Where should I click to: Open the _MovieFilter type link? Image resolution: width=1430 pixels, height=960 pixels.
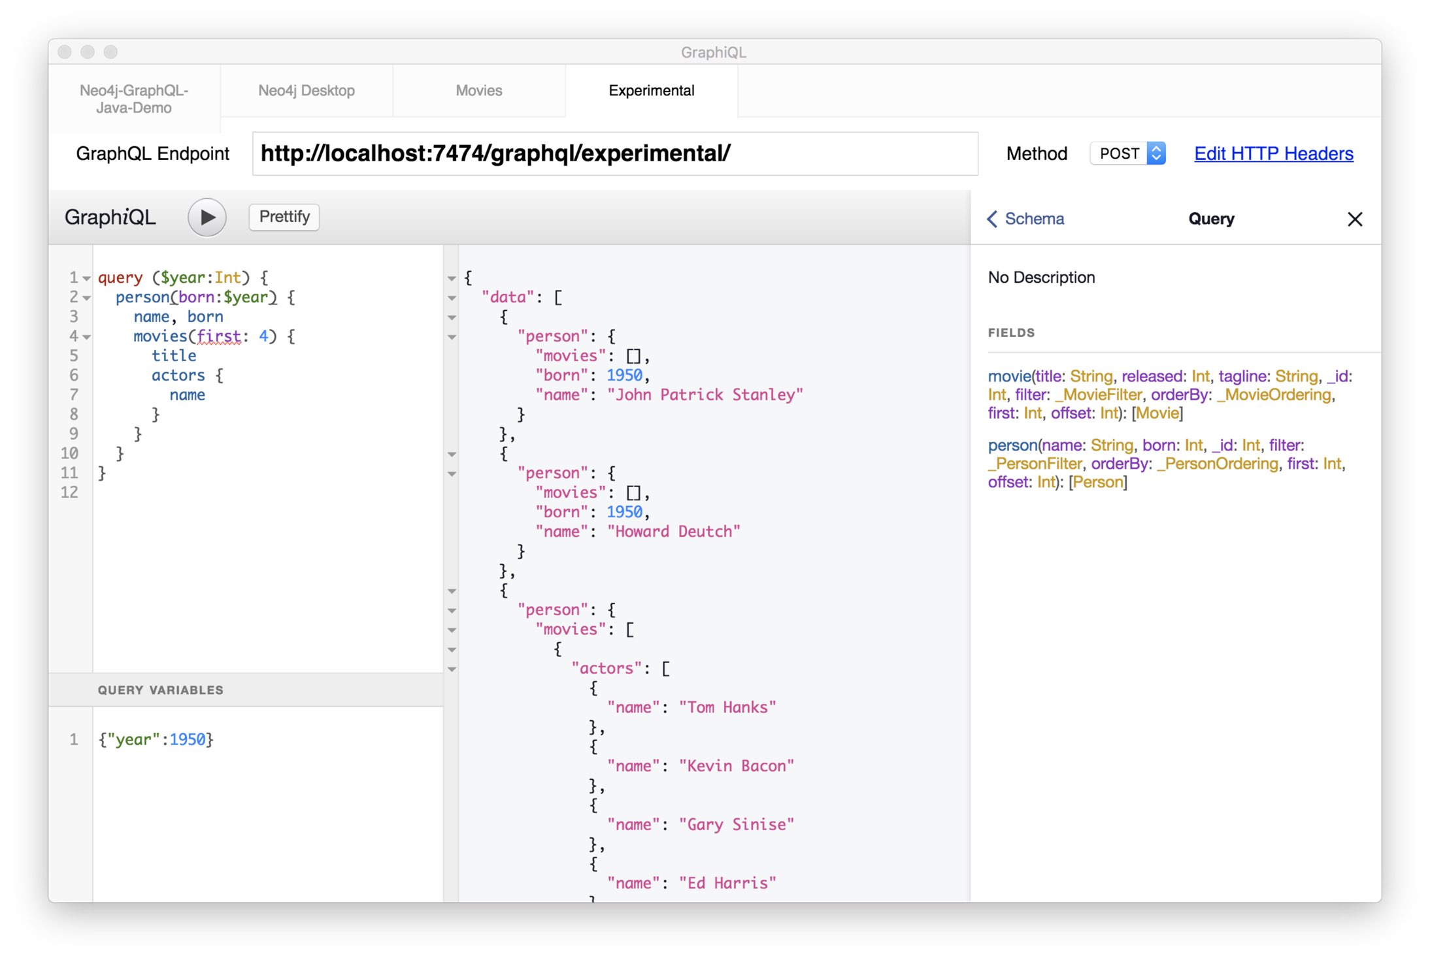pos(1099,395)
